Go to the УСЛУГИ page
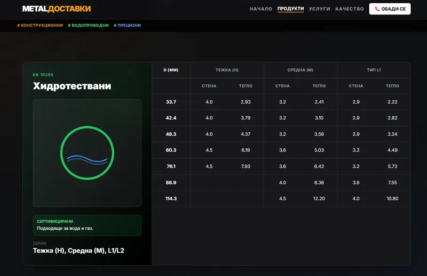The image size is (427, 276). pos(319,9)
